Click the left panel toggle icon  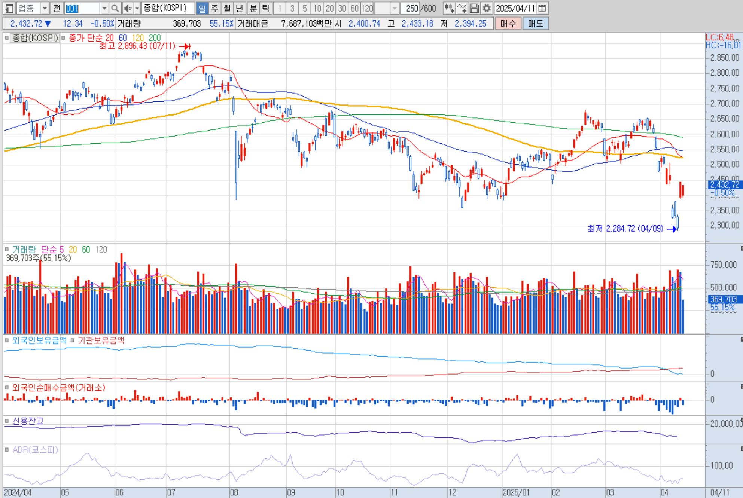pos(9,8)
